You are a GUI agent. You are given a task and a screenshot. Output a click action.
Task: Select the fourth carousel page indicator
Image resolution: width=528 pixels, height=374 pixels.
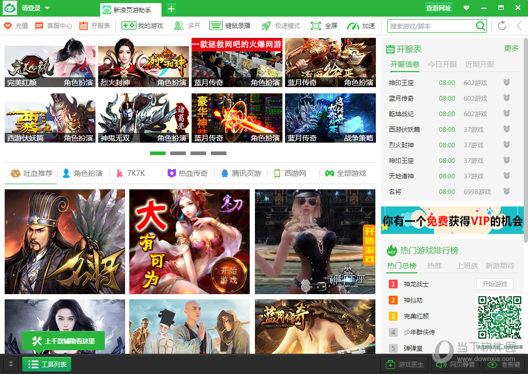tap(218, 153)
